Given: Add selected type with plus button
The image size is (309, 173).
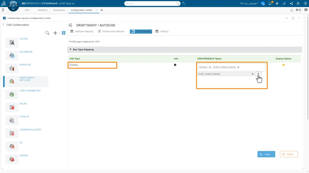Looking at the screenshot, I should (258, 74).
